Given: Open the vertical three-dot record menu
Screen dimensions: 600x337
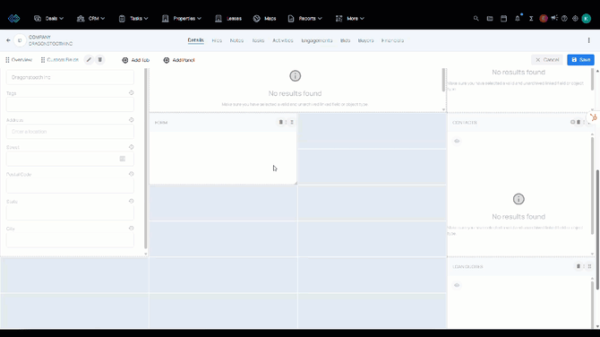Looking at the screenshot, I should [x=589, y=40].
